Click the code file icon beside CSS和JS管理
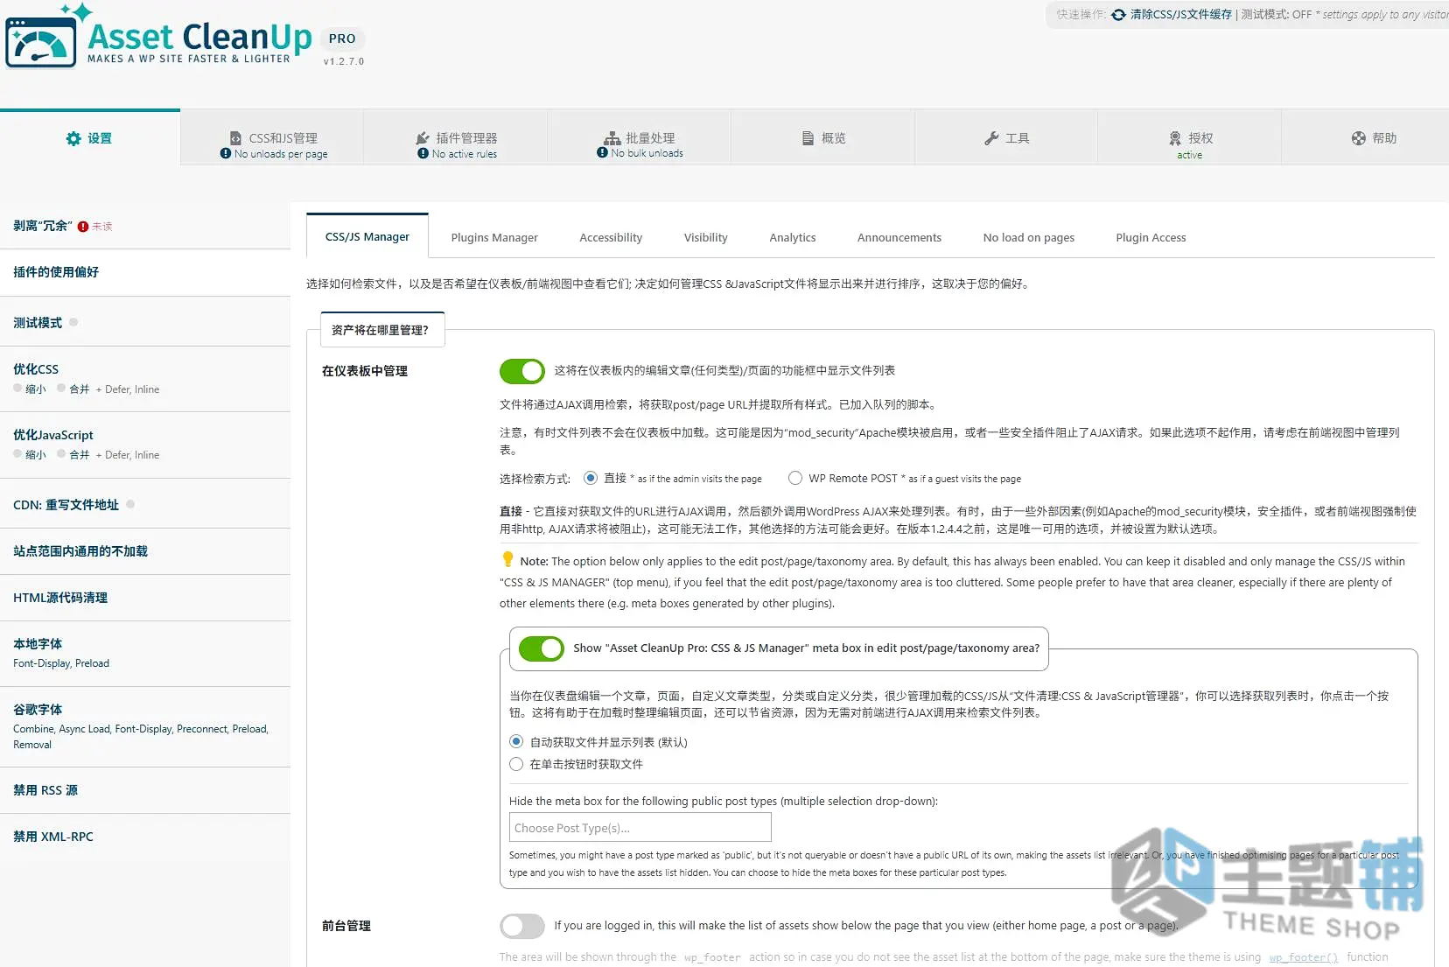 235,138
